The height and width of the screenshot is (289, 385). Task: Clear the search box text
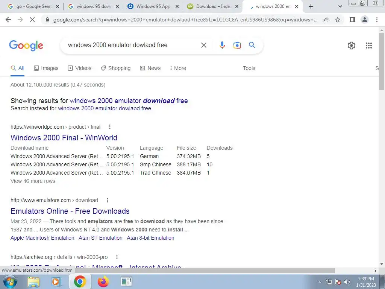tap(203, 45)
